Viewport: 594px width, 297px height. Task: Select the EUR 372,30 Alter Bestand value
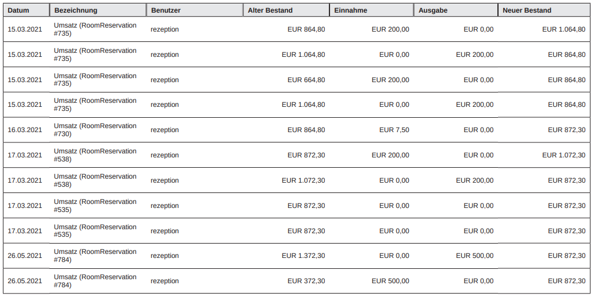tap(306, 281)
